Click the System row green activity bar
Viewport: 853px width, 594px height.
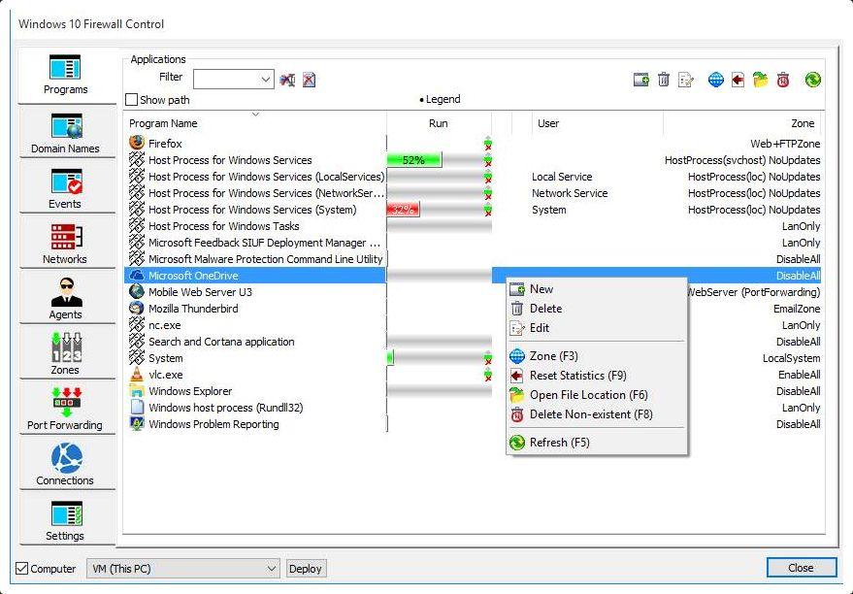390,358
